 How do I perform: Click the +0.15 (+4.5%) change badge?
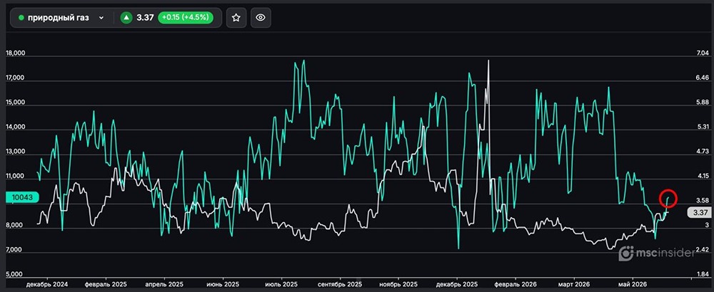click(186, 18)
